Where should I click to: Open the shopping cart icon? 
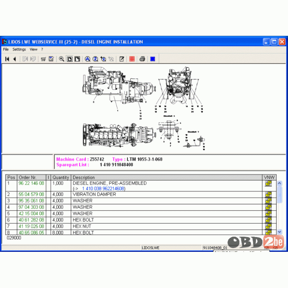[43, 59]
